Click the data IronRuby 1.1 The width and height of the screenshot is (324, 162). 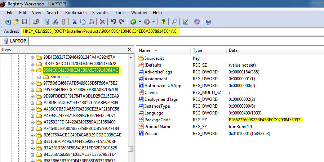240,126
